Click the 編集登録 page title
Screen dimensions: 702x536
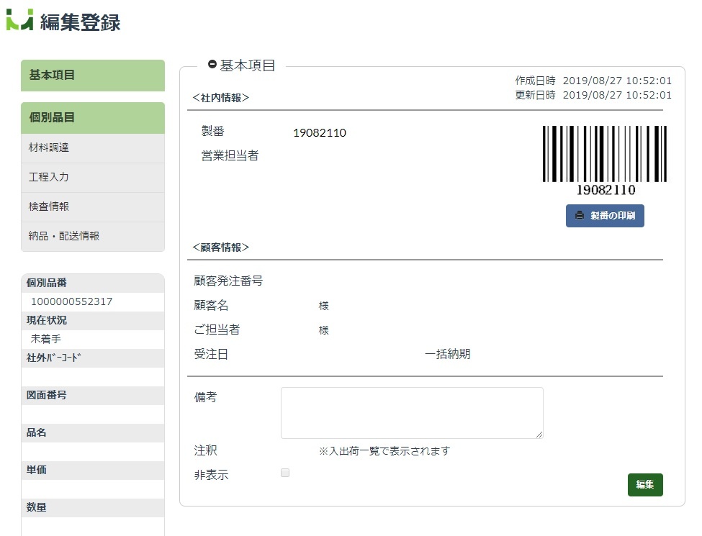coord(80,22)
